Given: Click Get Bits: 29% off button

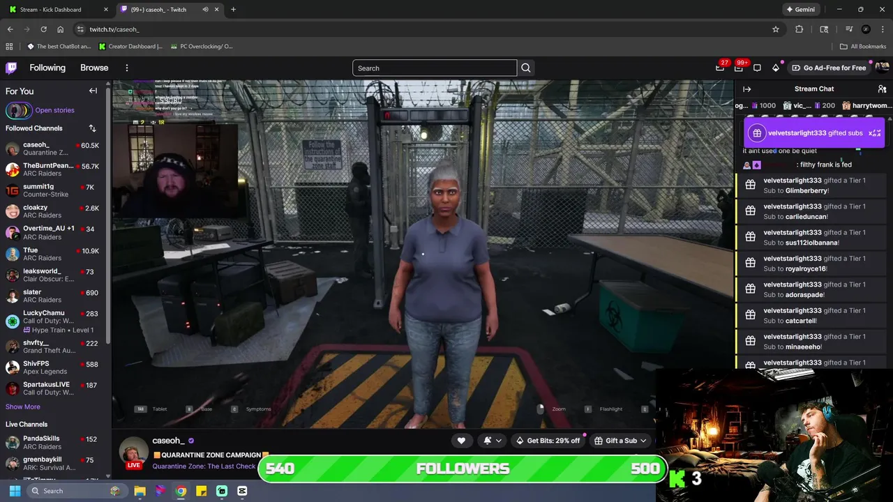Looking at the screenshot, I should 547,441.
